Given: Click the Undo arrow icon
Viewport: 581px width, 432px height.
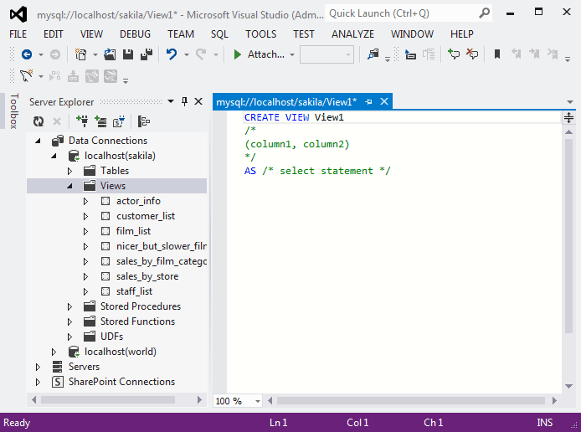Looking at the screenshot, I should point(171,54).
